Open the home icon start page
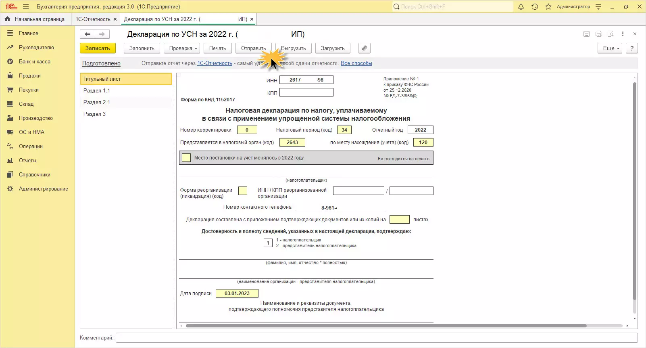Viewport: 646px width, 348px height. click(7, 19)
